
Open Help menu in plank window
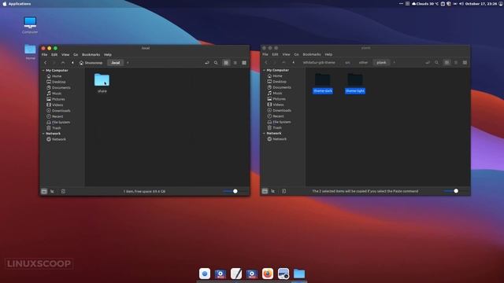pos(328,54)
